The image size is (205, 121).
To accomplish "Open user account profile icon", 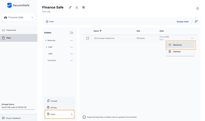I will click(198, 9).
